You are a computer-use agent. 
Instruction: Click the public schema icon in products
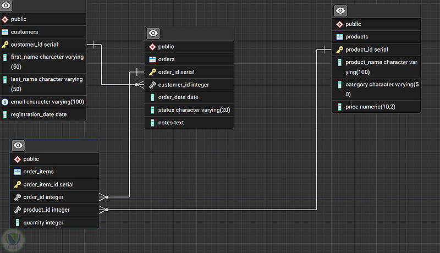click(340, 24)
